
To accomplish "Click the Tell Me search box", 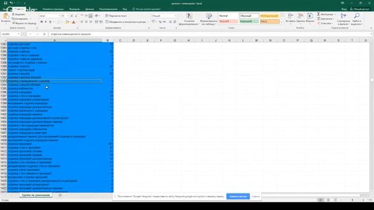I will coord(146,9).
